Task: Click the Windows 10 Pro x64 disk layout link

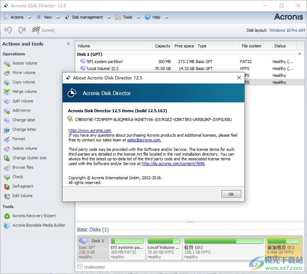Action: click(x=287, y=30)
